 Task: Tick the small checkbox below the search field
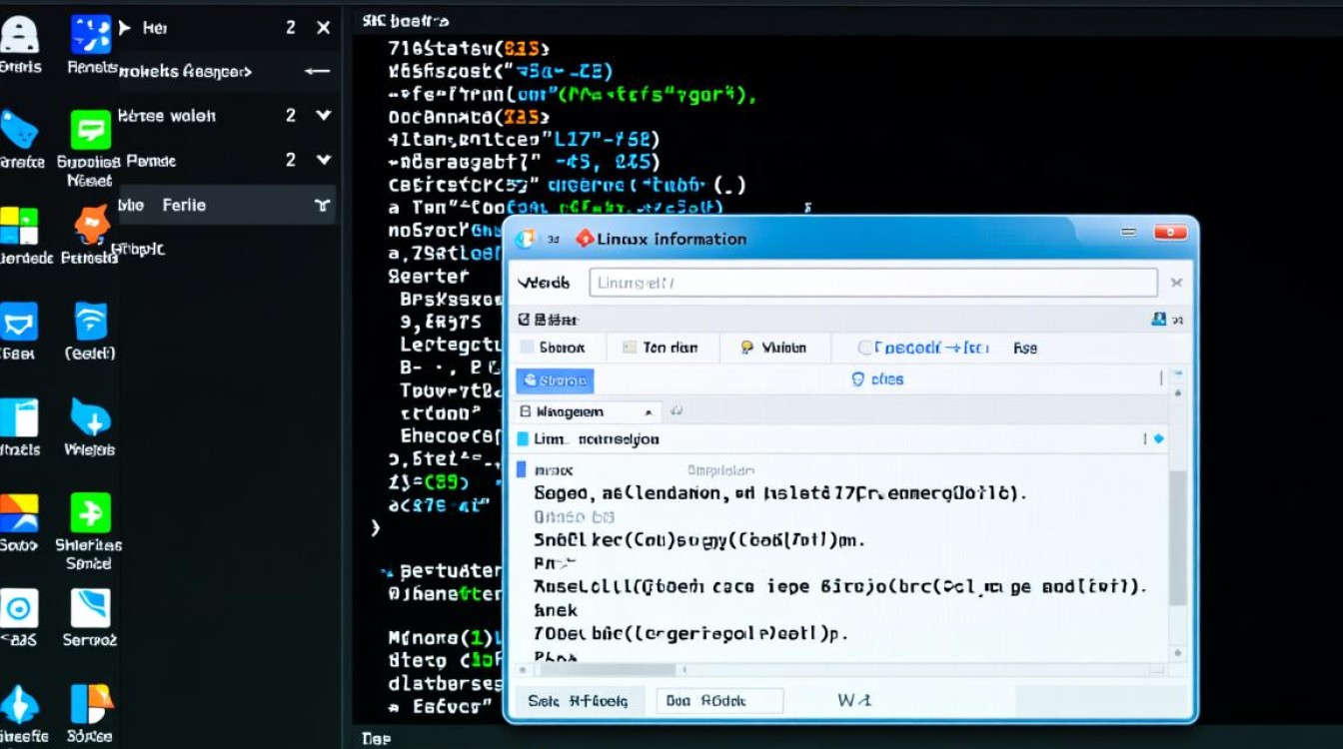click(x=524, y=320)
